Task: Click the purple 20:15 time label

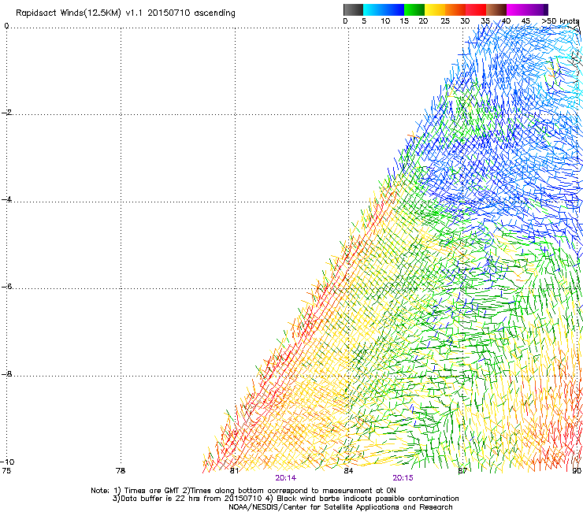Action: pos(403,478)
